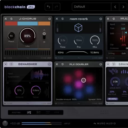Go to next preset with right chevron

[123, 7]
